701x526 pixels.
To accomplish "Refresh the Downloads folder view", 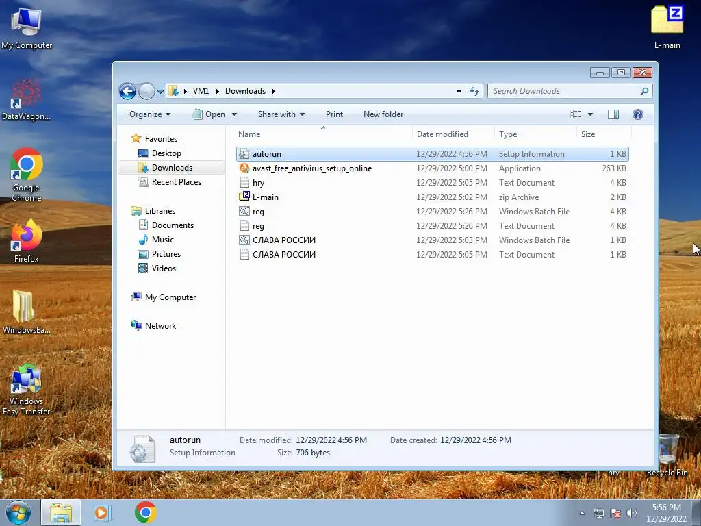I will [x=474, y=91].
